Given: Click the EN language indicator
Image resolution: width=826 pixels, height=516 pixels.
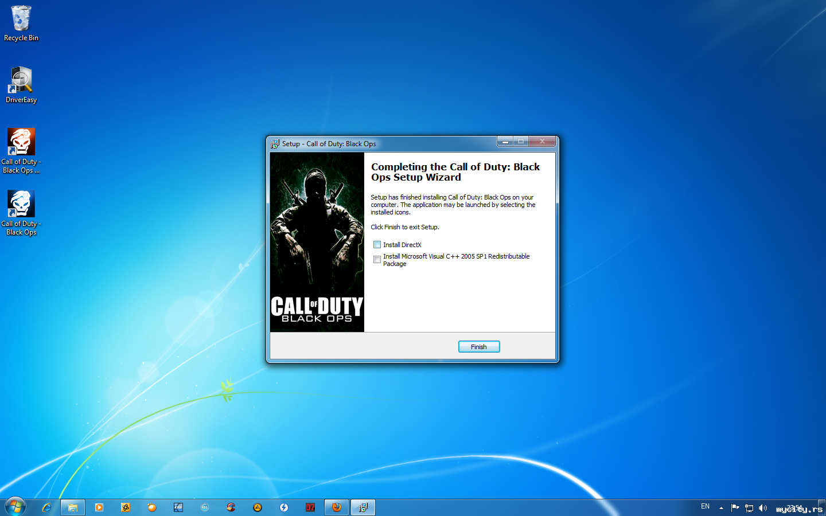Looking at the screenshot, I should coord(706,507).
